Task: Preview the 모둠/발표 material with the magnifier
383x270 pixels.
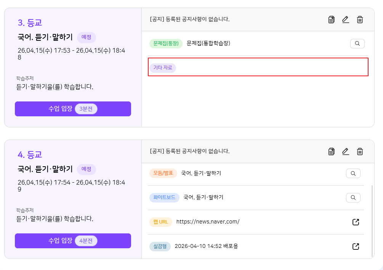Action: (353, 174)
